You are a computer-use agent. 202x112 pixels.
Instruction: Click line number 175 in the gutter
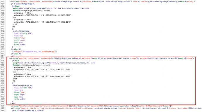click(2, 104)
